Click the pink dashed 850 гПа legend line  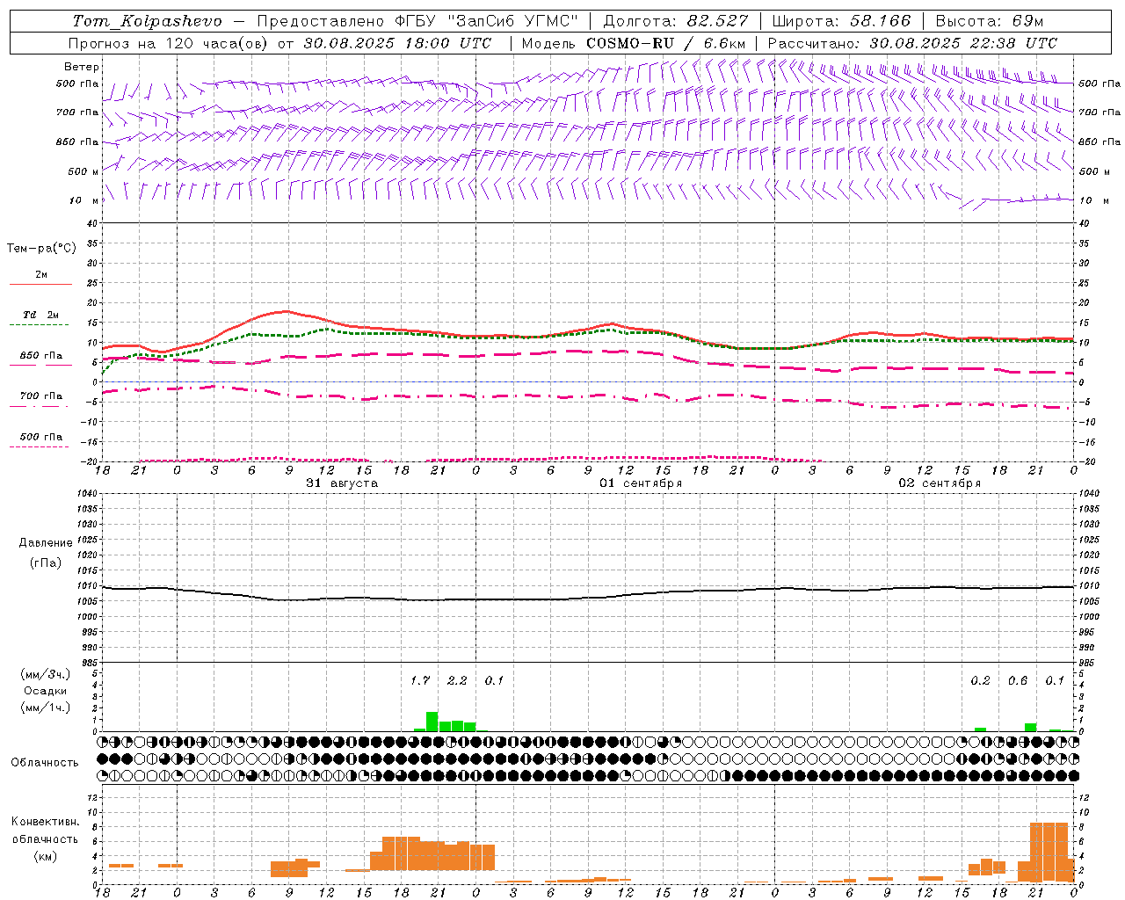(41, 366)
